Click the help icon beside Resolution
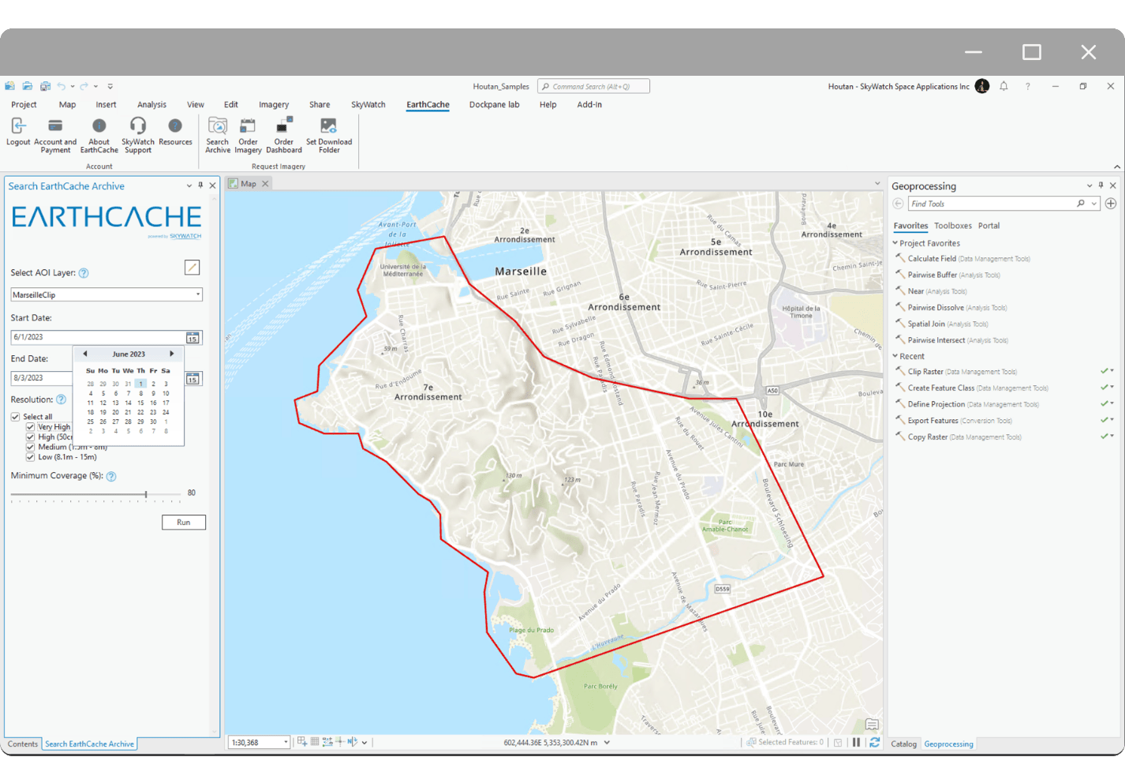1125x783 pixels. pos(61,399)
